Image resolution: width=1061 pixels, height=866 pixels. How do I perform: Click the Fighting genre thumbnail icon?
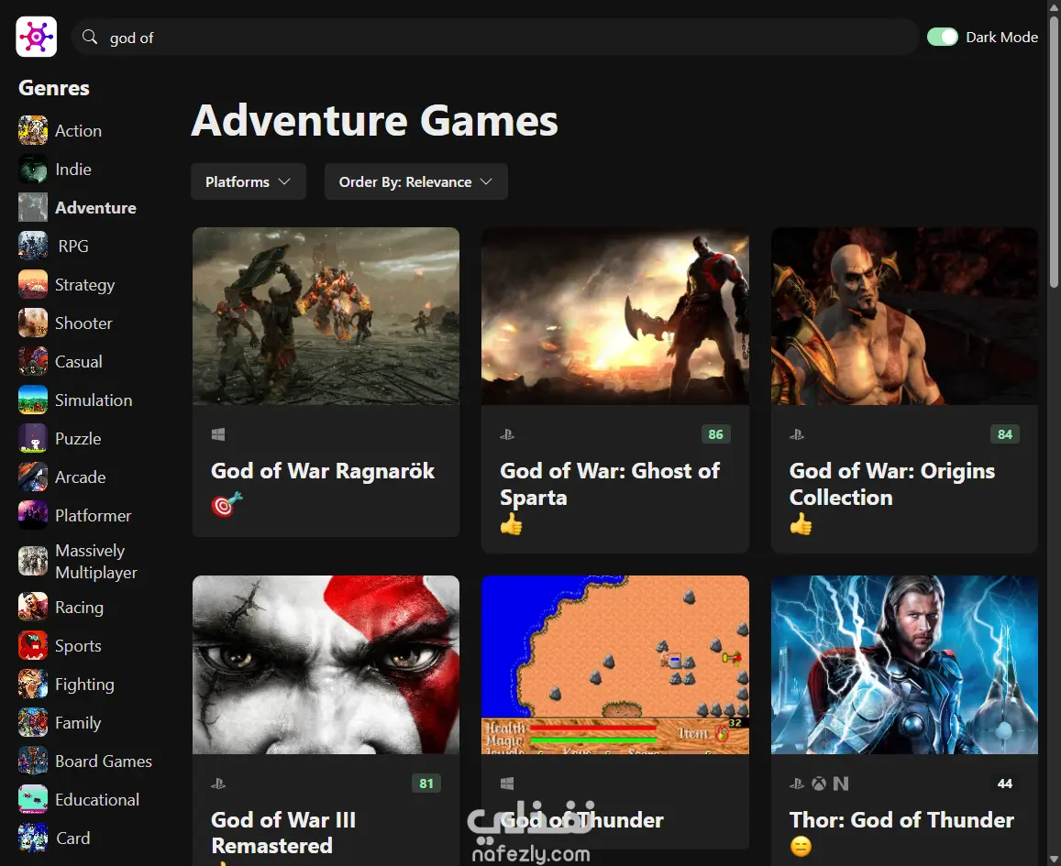[32, 685]
